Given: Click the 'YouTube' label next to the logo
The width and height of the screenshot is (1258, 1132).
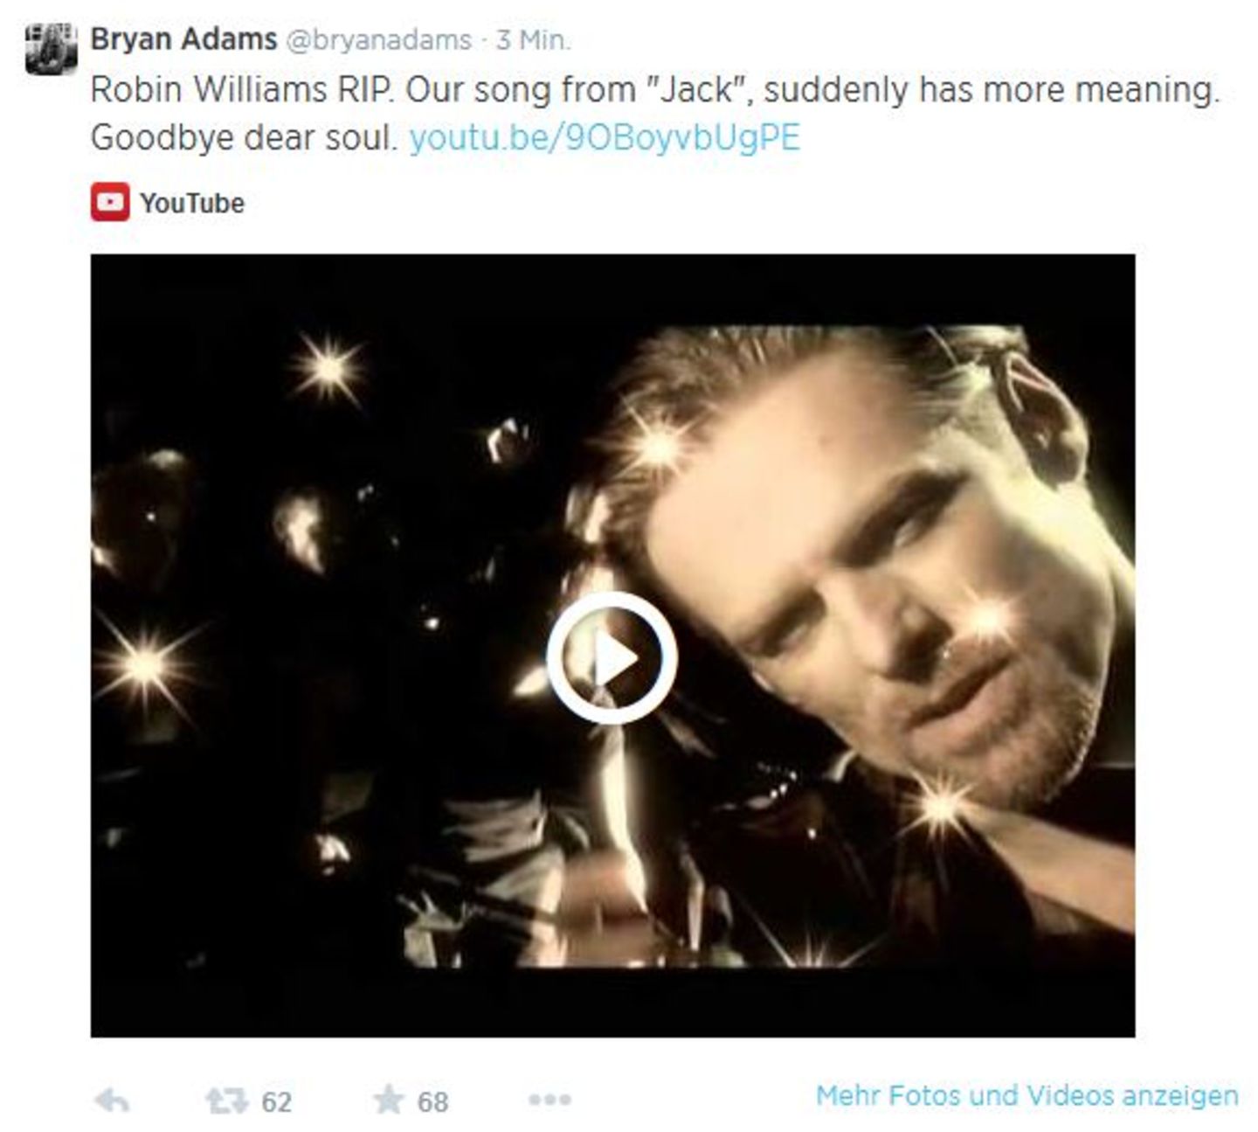Looking at the screenshot, I should [193, 203].
